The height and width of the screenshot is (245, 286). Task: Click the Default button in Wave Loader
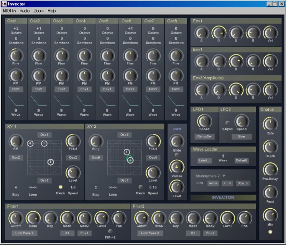(x=241, y=160)
